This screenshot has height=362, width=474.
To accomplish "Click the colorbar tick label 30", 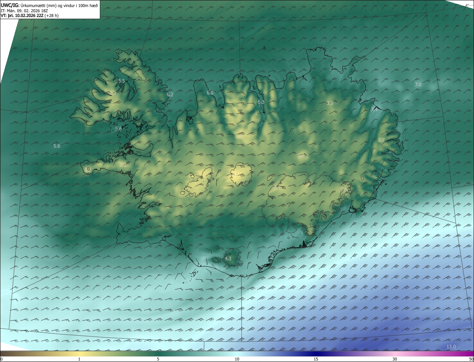I will pyautogui.click(x=395, y=359).
